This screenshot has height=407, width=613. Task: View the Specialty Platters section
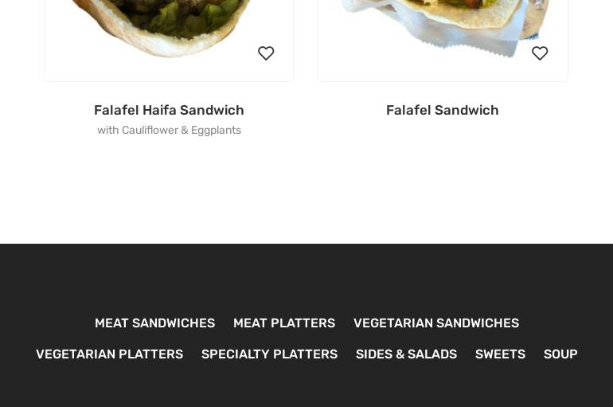(x=269, y=354)
